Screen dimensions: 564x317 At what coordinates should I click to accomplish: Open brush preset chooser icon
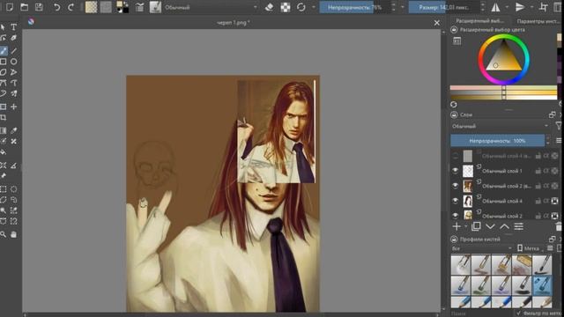[155, 7]
